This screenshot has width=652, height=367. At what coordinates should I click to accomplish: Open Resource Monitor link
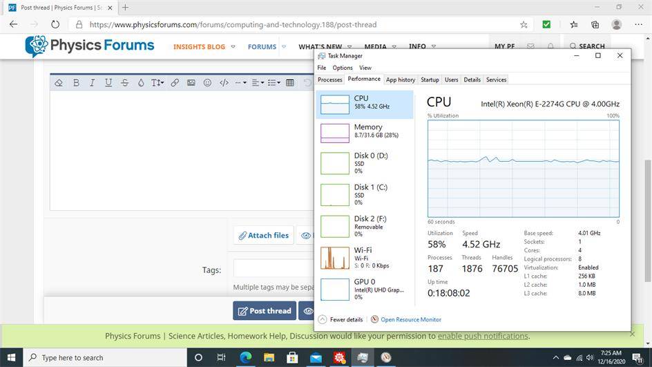point(410,319)
